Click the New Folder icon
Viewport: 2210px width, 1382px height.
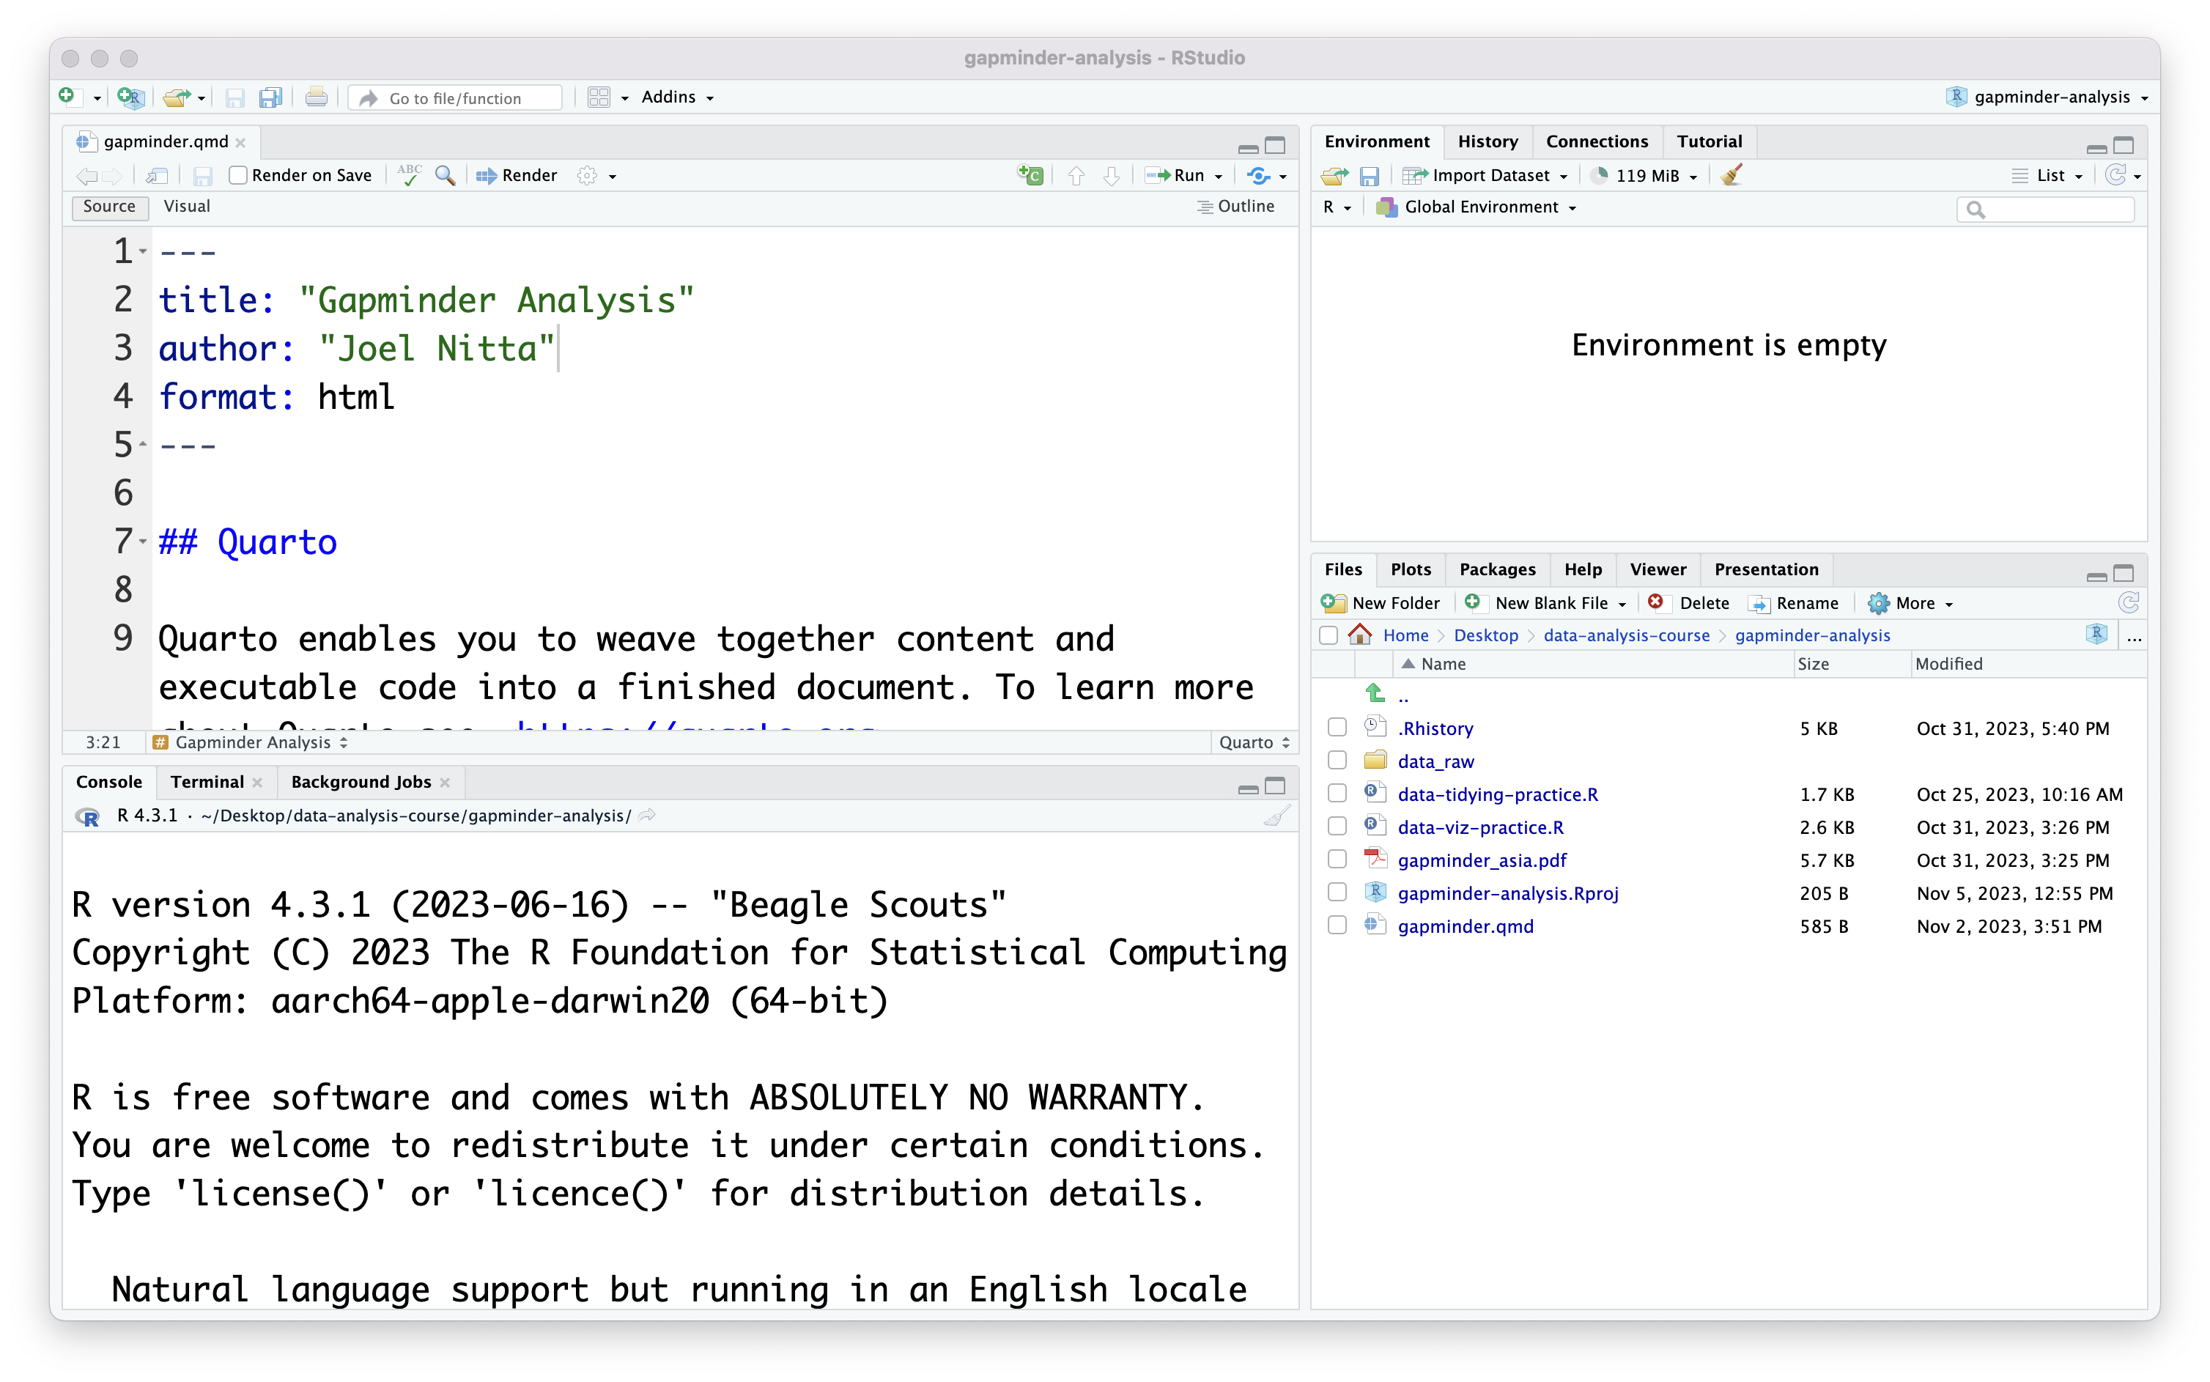1334,603
